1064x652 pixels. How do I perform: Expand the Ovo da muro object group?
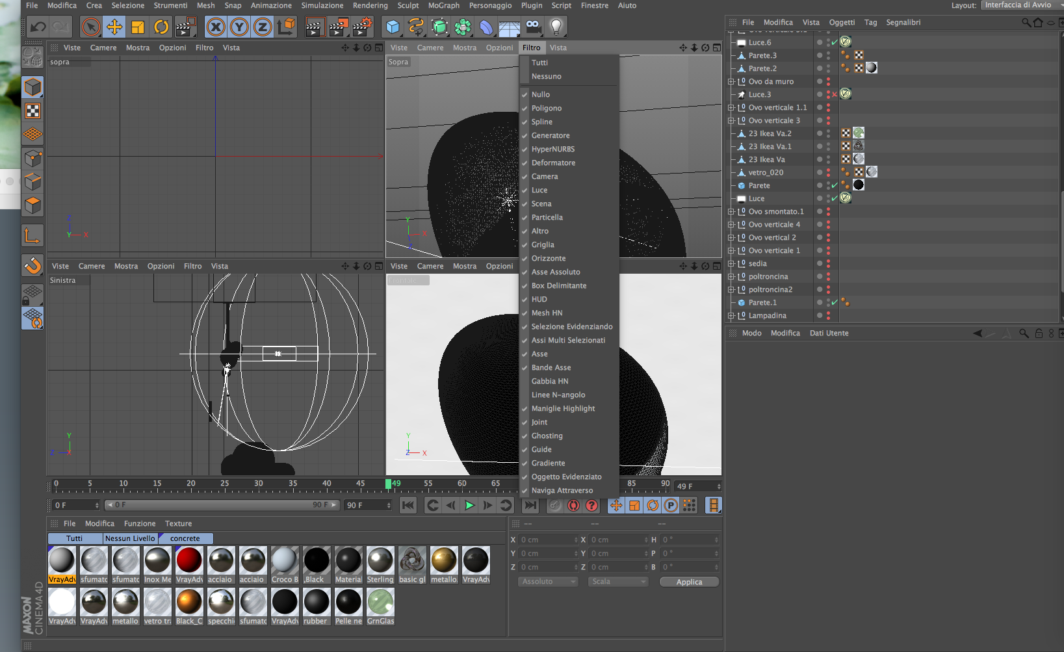pos(731,82)
